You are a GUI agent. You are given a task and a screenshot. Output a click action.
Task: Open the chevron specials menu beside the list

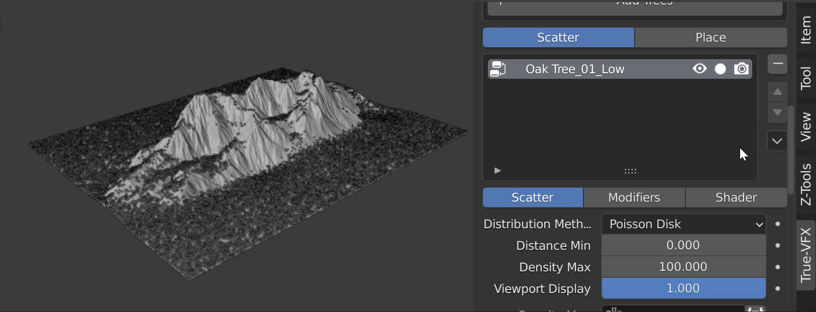(777, 141)
